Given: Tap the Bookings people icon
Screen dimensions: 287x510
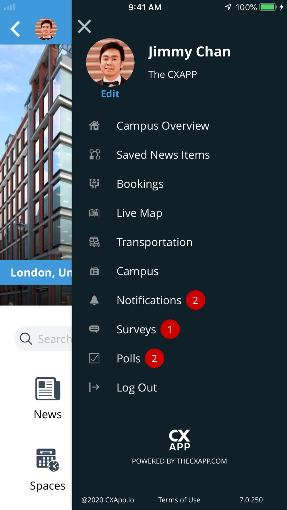Looking at the screenshot, I should tap(94, 184).
